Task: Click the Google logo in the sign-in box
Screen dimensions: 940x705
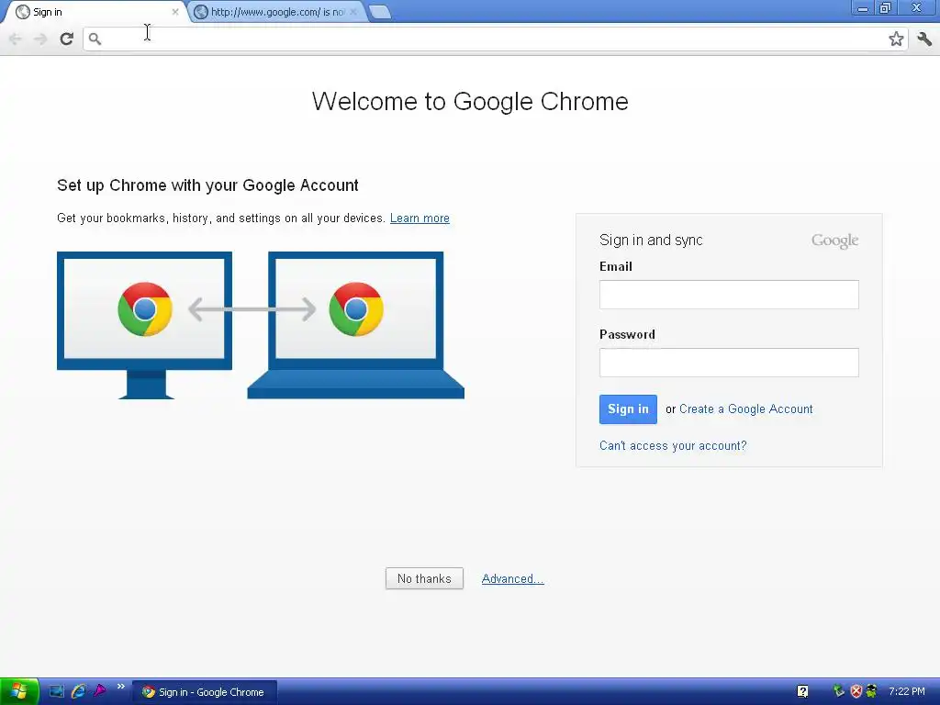Action: (x=835, y=241)
